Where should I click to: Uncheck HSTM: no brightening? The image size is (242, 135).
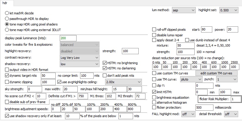[105, 63]
